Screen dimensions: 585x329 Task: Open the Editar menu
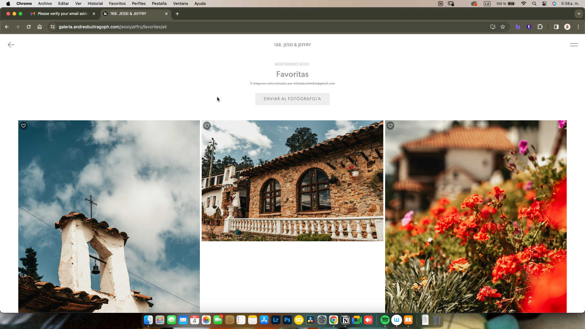tap(63, 4)
